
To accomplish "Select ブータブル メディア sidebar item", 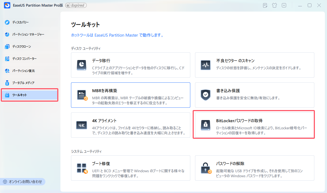I will [23, 83].
